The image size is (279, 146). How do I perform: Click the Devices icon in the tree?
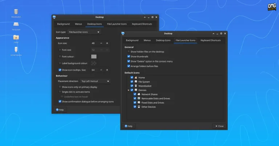(136, 90)
